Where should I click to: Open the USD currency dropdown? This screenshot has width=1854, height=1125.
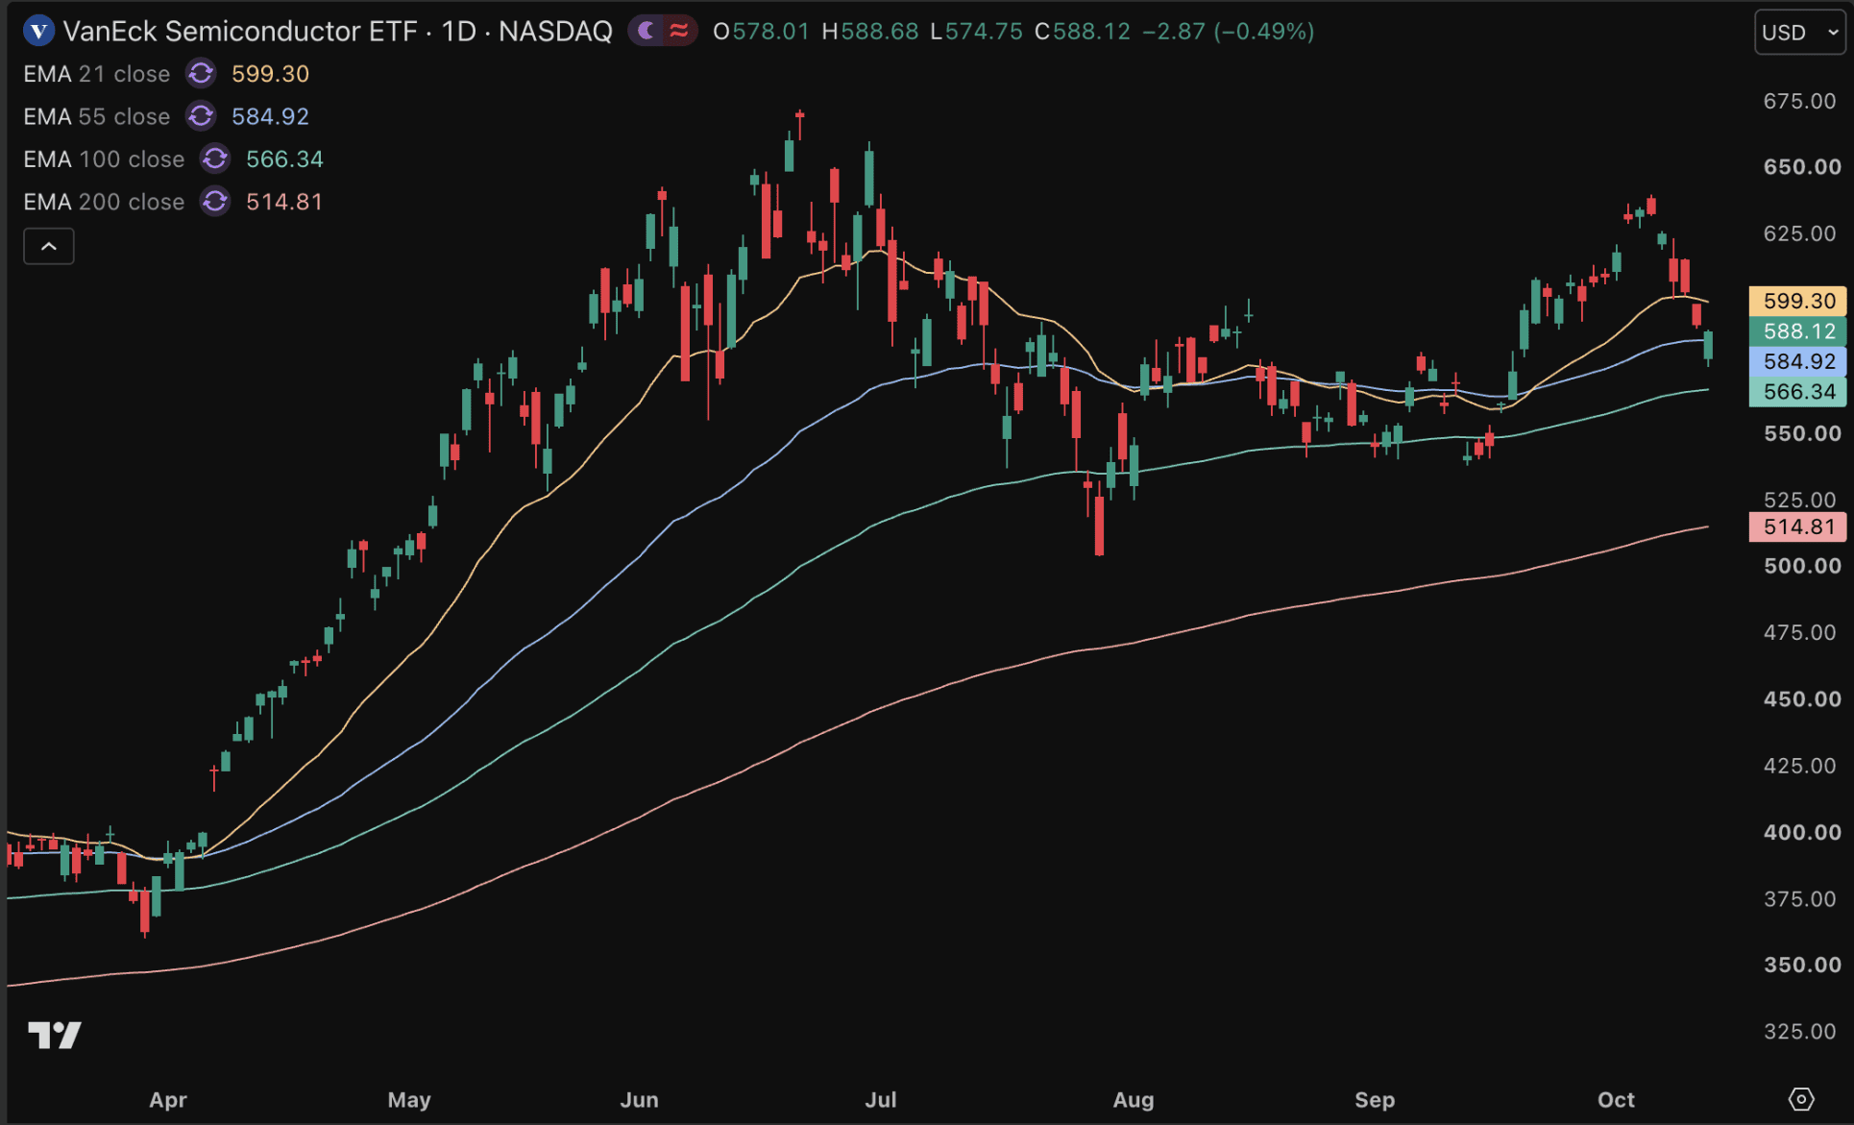coord(1799,33)
